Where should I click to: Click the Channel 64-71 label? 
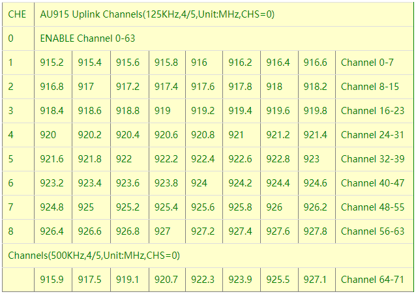click(x=372, y=280)
